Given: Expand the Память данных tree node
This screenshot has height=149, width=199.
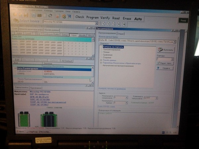Looking at the screenshot, I should point(101,60).
